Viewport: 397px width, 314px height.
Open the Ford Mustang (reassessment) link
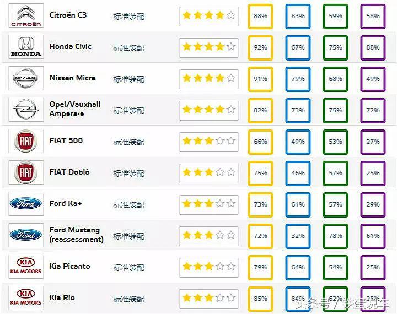[x=76, y=235]
